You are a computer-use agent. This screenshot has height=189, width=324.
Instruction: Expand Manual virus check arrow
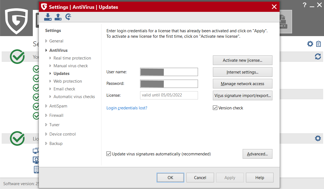50,66
